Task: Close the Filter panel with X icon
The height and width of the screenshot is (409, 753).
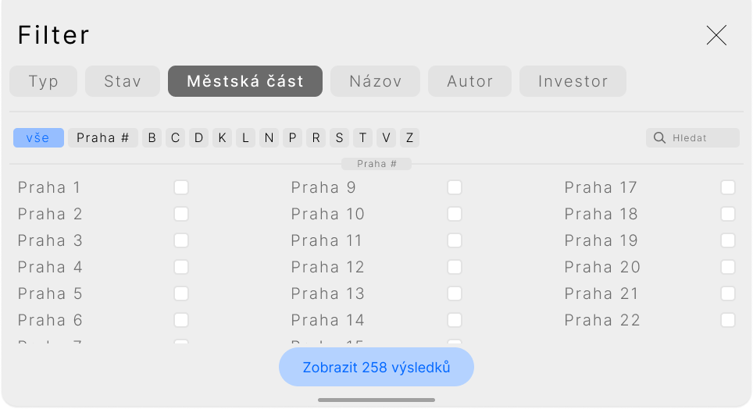Action: coord(716,35)
